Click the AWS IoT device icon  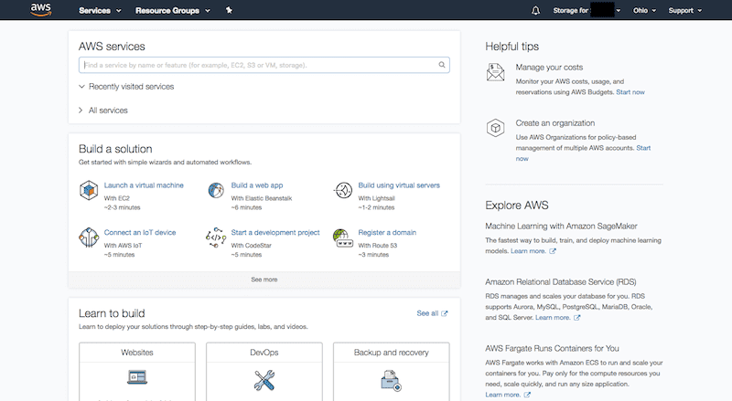pos(89,237)
